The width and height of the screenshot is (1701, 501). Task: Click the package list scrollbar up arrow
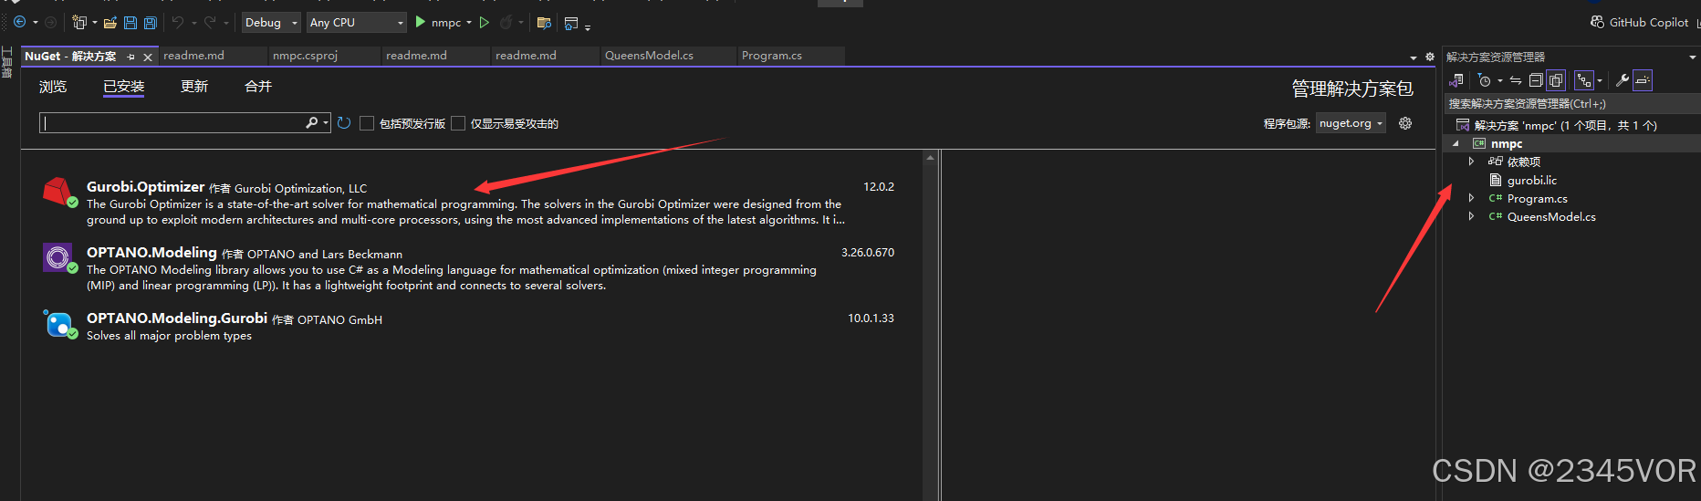pyautogui.click(x=930, y=158)
